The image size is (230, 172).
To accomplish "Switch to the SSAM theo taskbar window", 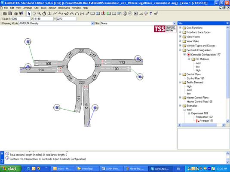I will coord(111,169).
